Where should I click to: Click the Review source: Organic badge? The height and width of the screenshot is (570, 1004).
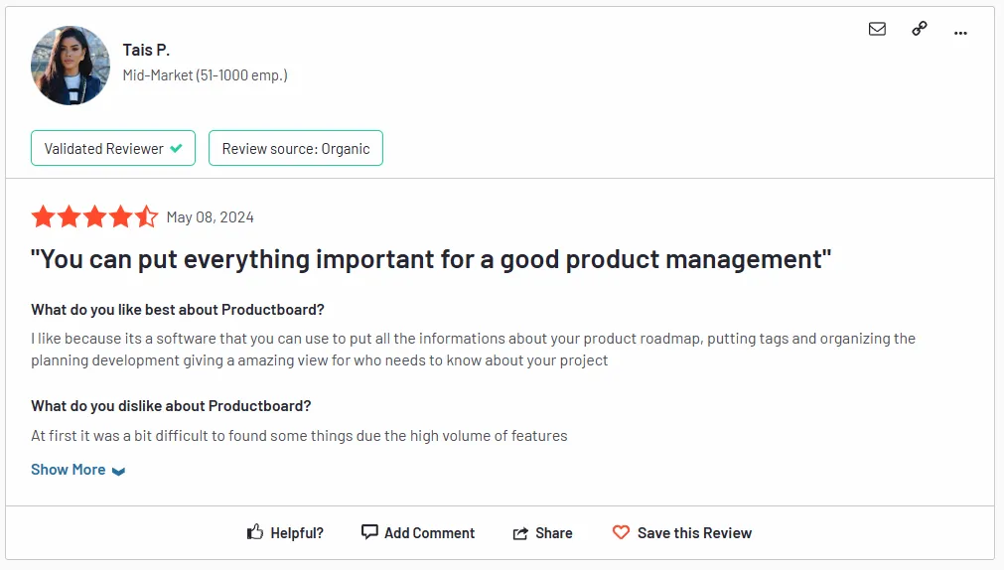pyautogui.click(x=296, y=148)
